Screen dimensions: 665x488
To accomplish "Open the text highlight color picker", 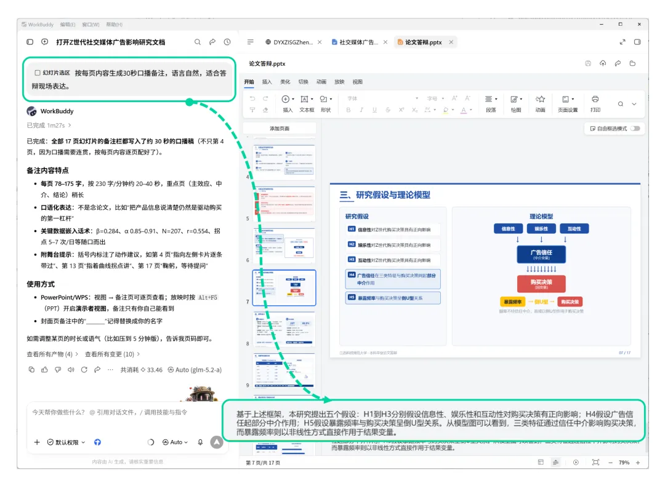I will click(448, 110).
